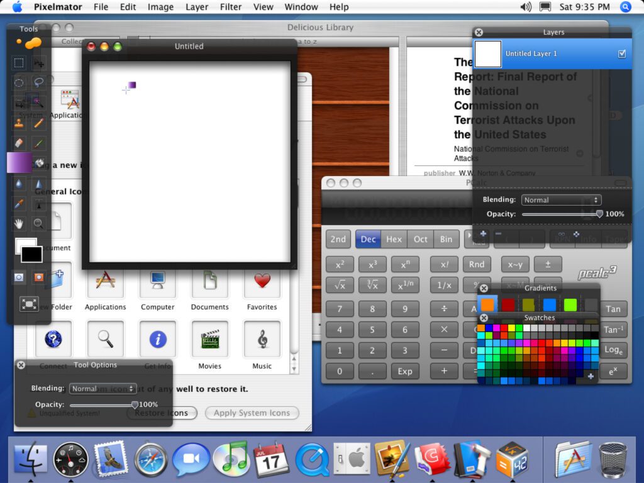Open the Layer menu

click(197, 7)
